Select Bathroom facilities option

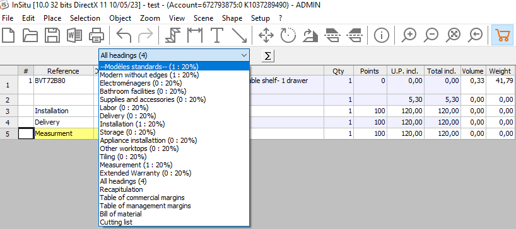[x=174, y=91]
